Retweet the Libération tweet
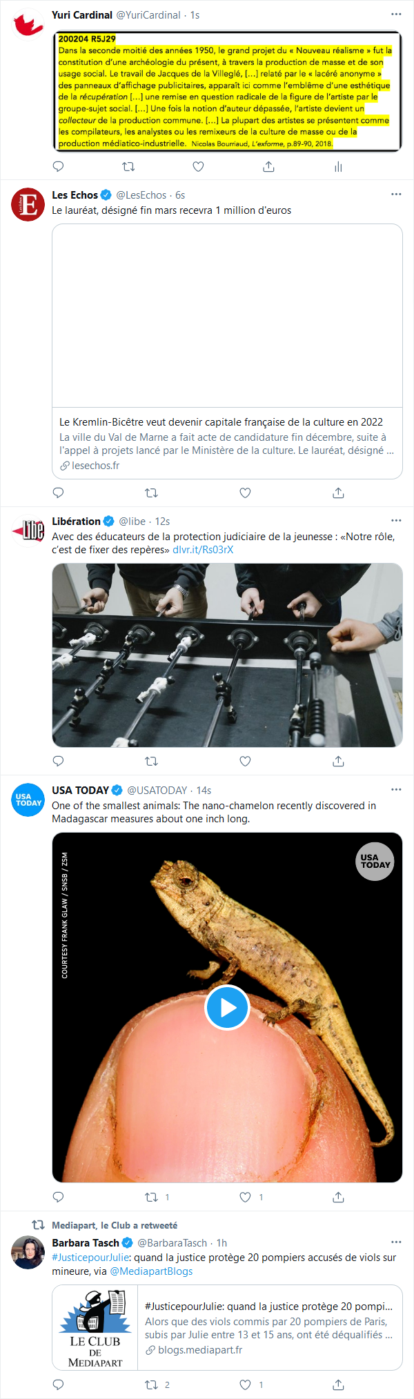414x1399 pixels. pyautogui.click(x=152, y=761)
